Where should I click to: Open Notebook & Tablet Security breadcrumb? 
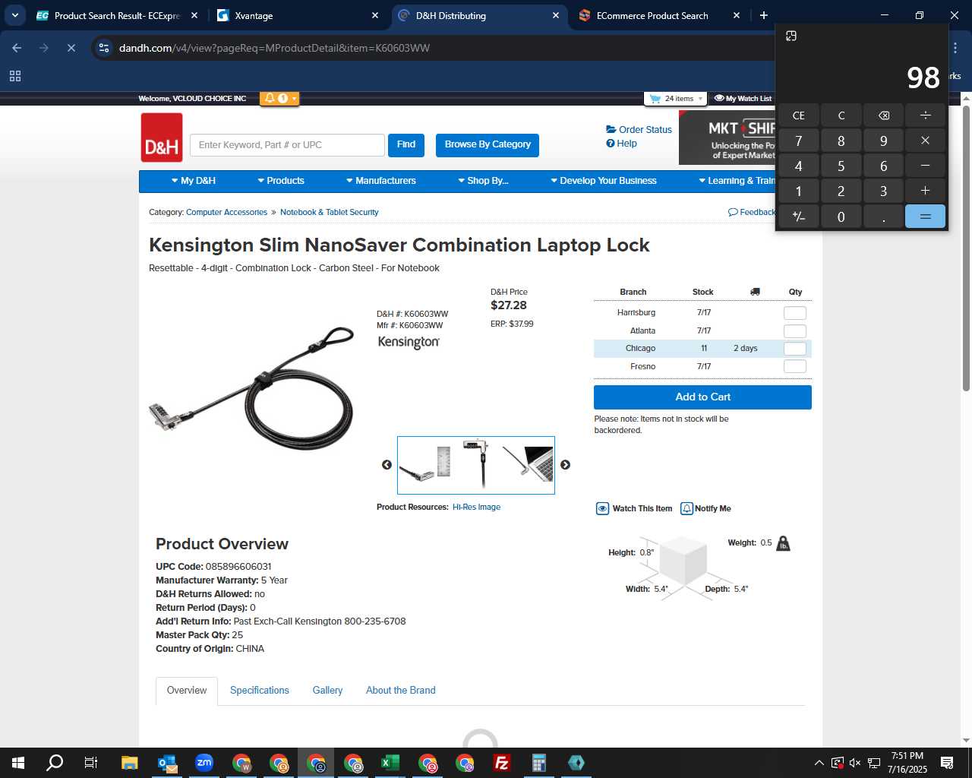(329, 213)
